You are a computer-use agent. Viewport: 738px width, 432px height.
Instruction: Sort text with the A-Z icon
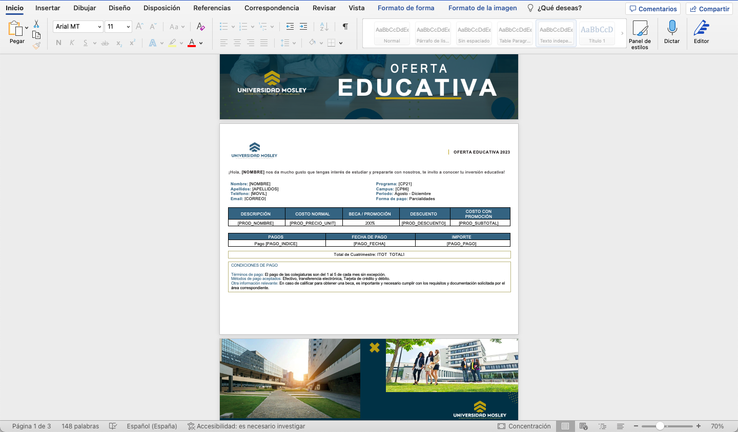324,27
